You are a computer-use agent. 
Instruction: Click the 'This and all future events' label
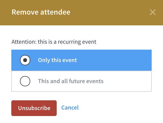[x=71, y=81]
